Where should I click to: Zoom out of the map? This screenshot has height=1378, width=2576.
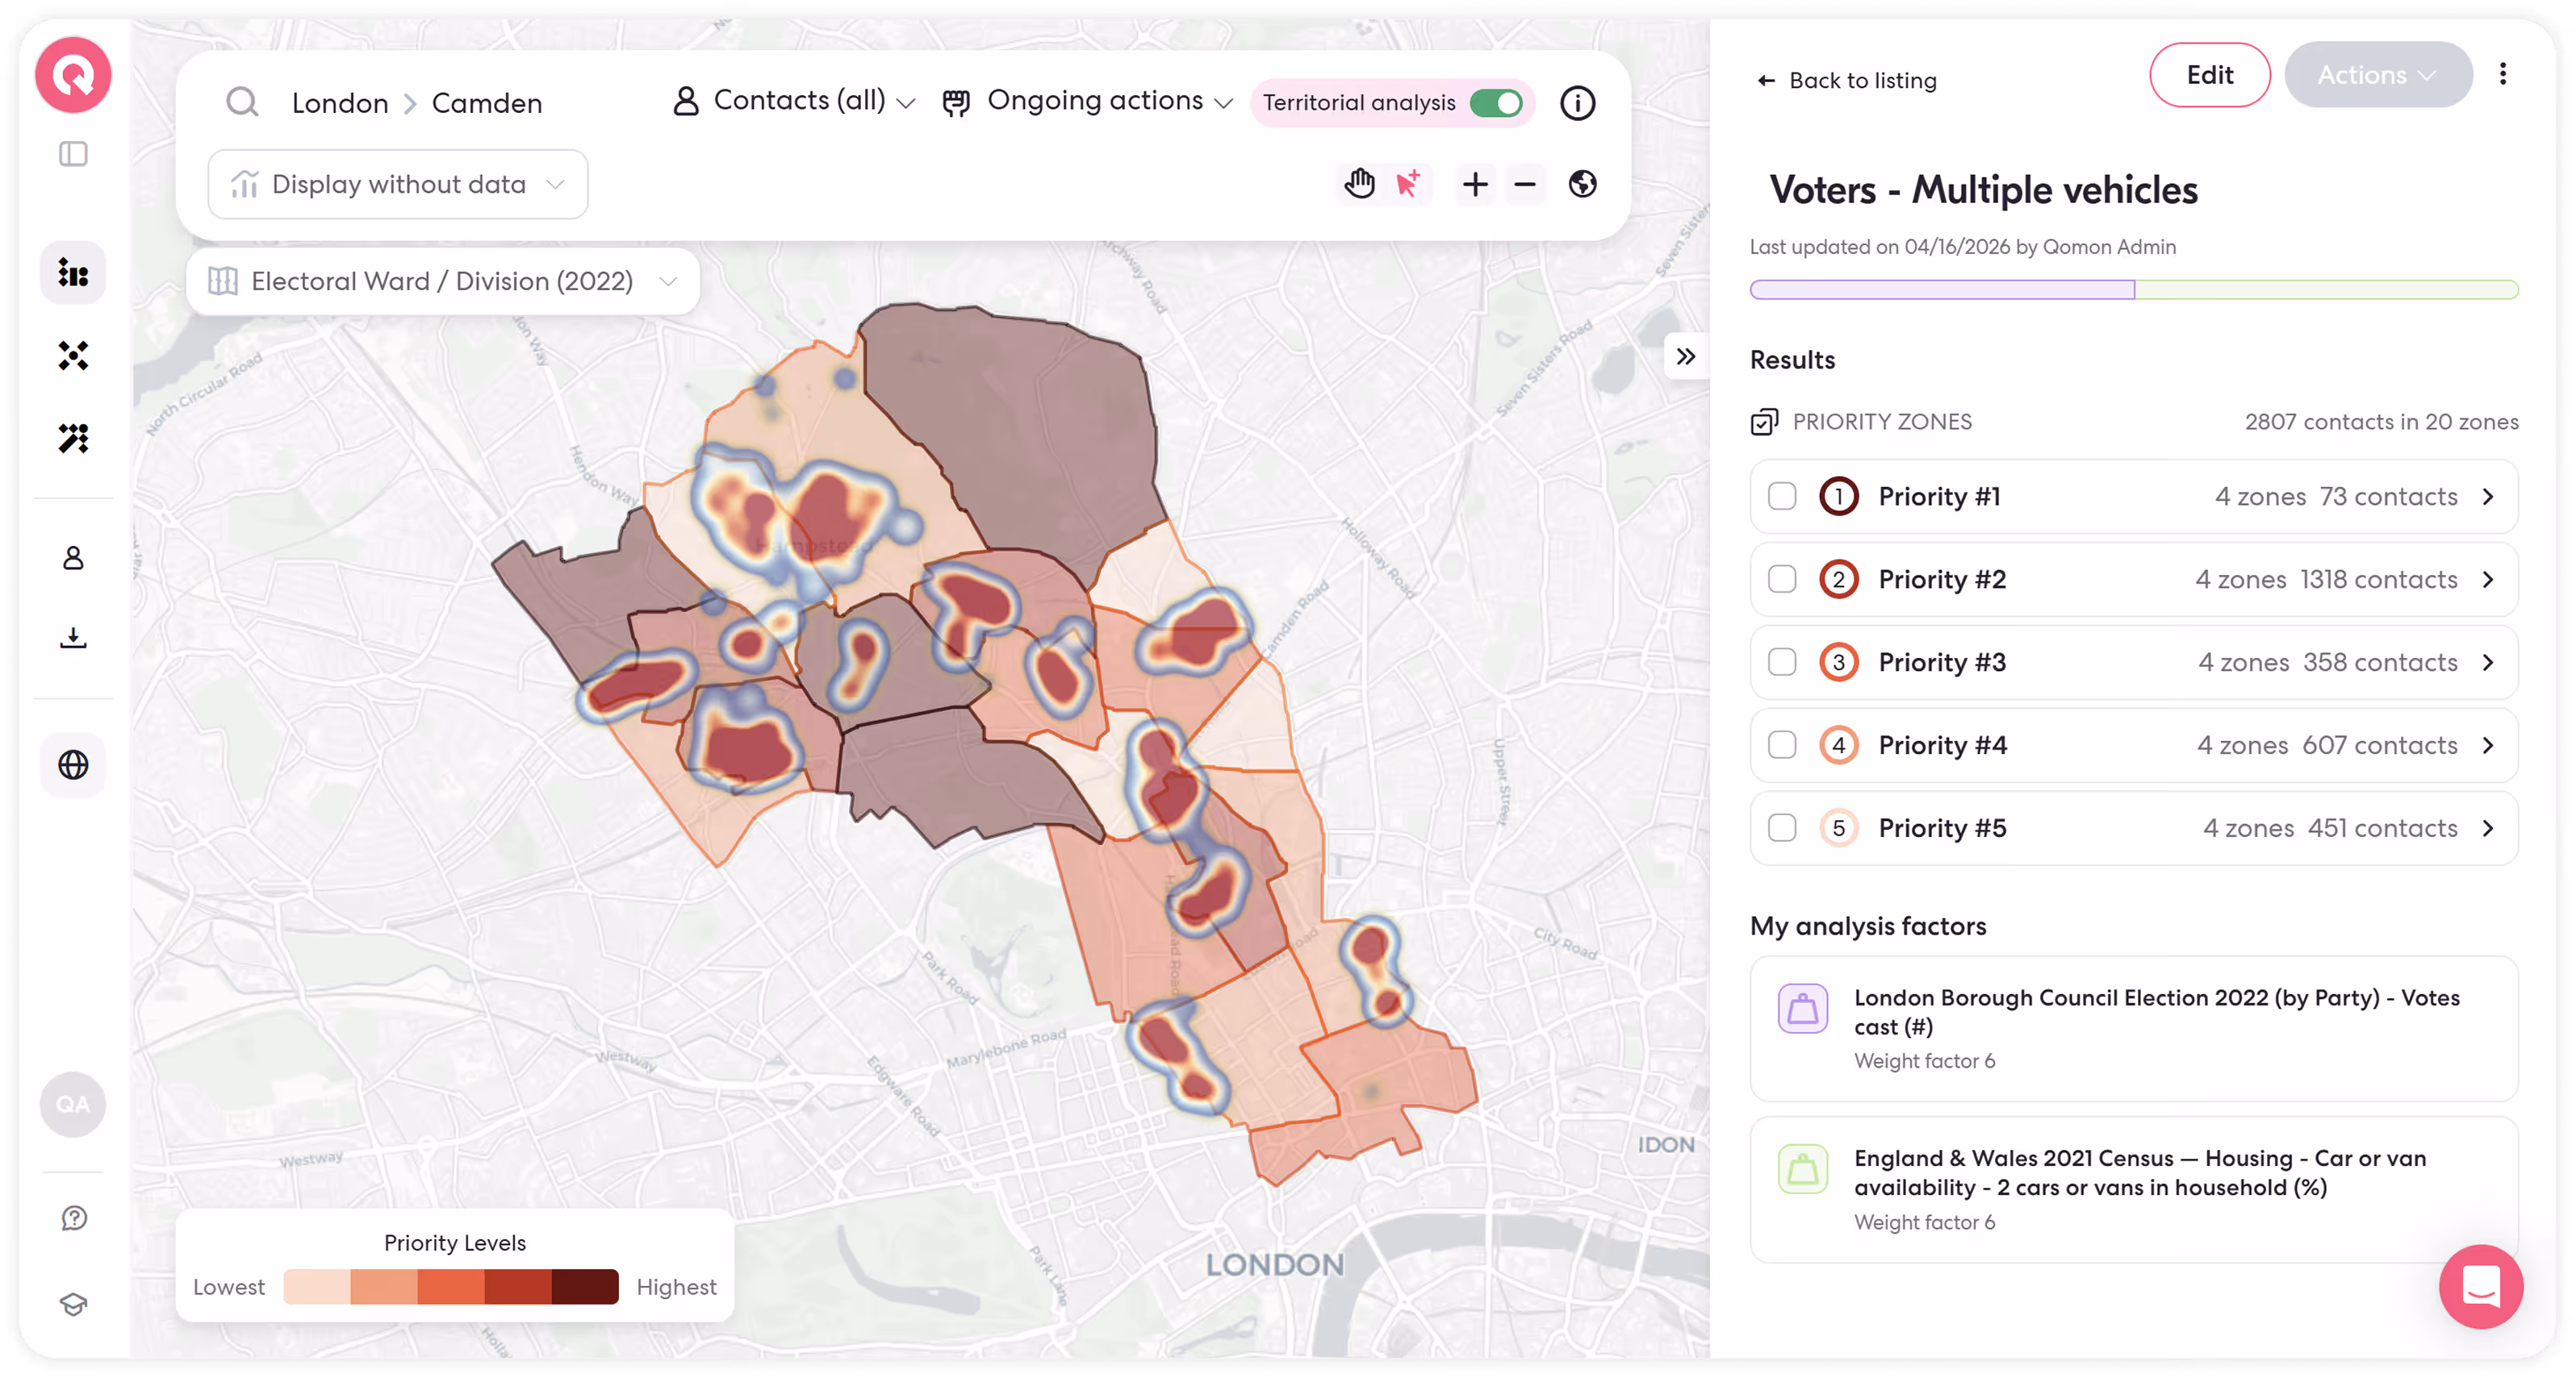pos(1524,184)
